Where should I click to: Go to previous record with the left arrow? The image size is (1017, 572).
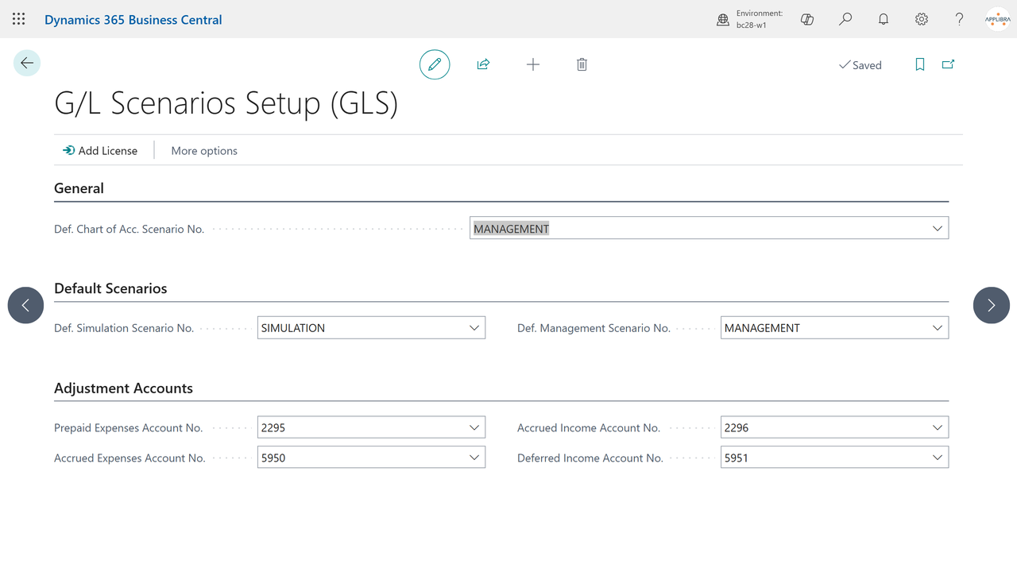(25, 305)
